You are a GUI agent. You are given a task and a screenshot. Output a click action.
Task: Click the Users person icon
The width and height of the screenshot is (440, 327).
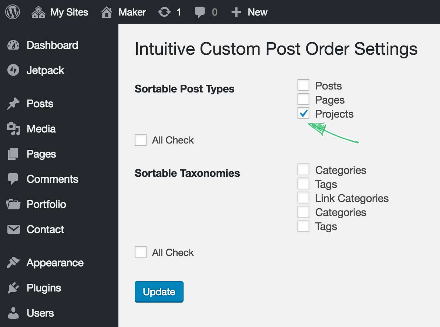click(x=13, y=313)
